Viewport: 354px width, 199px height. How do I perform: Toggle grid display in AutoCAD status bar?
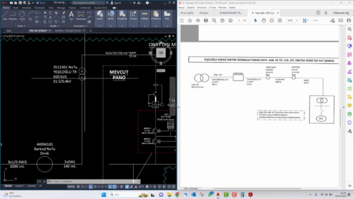[79, 187]
